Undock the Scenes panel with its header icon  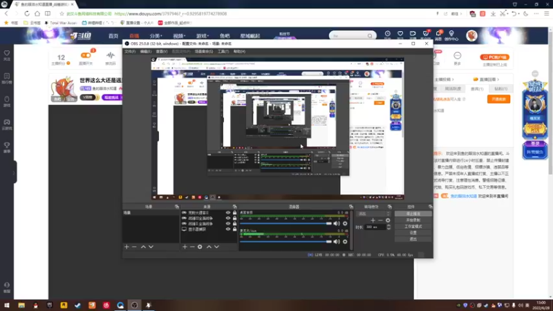tap(177, 207)
